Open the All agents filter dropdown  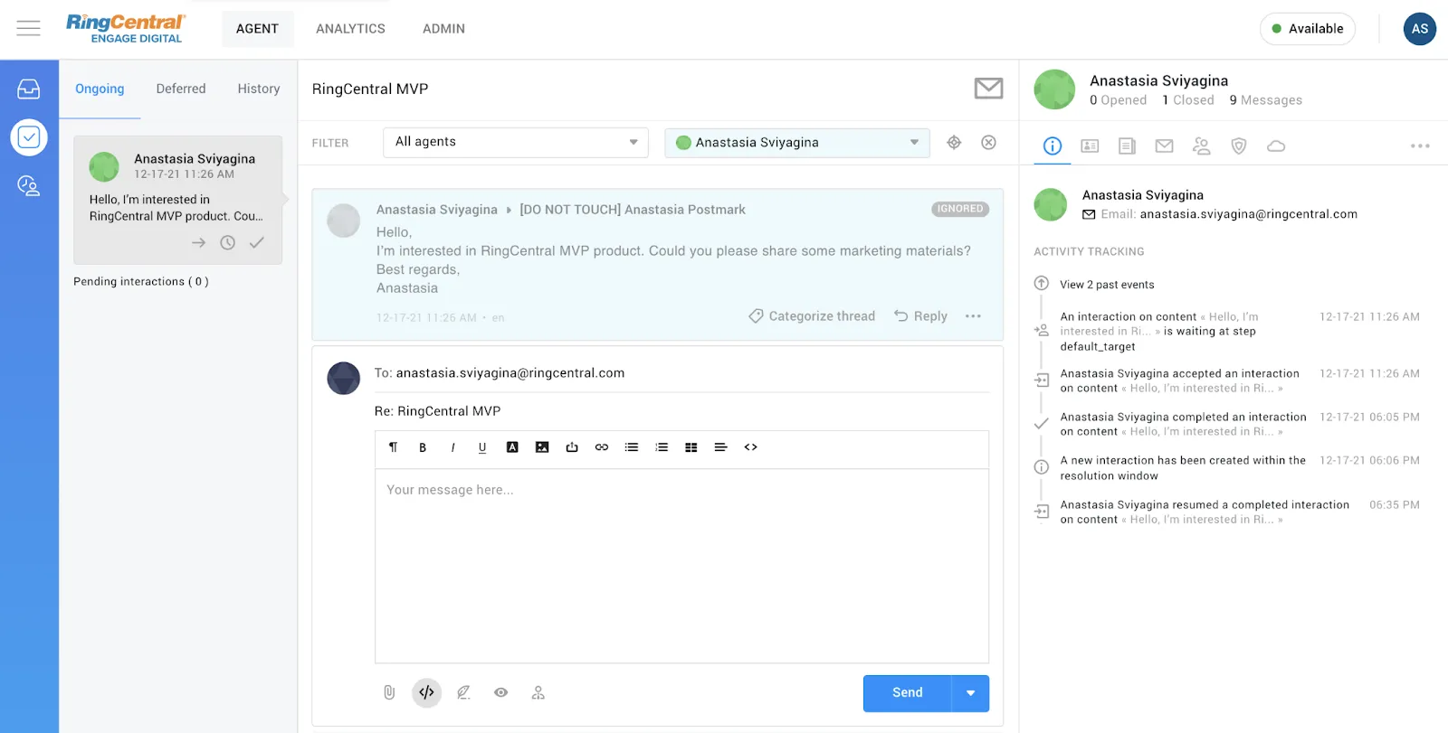coord(516,142)
